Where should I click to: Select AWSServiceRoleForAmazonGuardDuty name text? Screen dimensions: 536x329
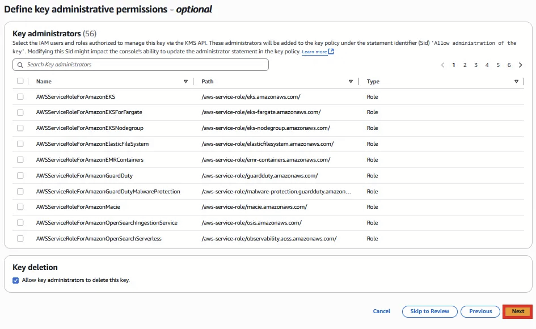click(x=85, y=176)
